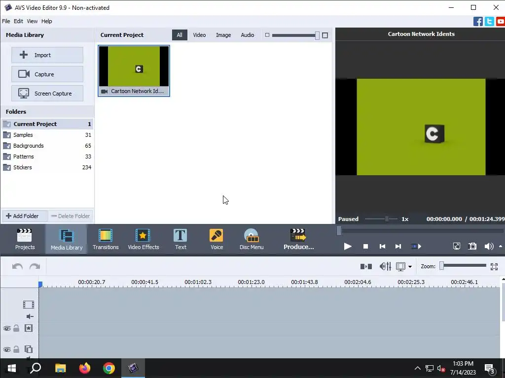
Task: Click the main video track icon
Action: [x=28, y=304]
